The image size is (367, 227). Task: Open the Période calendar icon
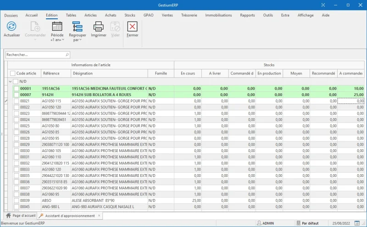57,26
